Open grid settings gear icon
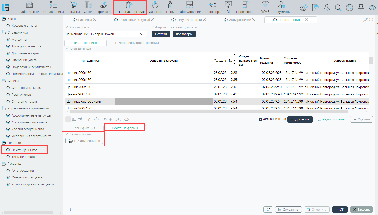Screen dimensions: 378x215 click(x=96, y=119)
